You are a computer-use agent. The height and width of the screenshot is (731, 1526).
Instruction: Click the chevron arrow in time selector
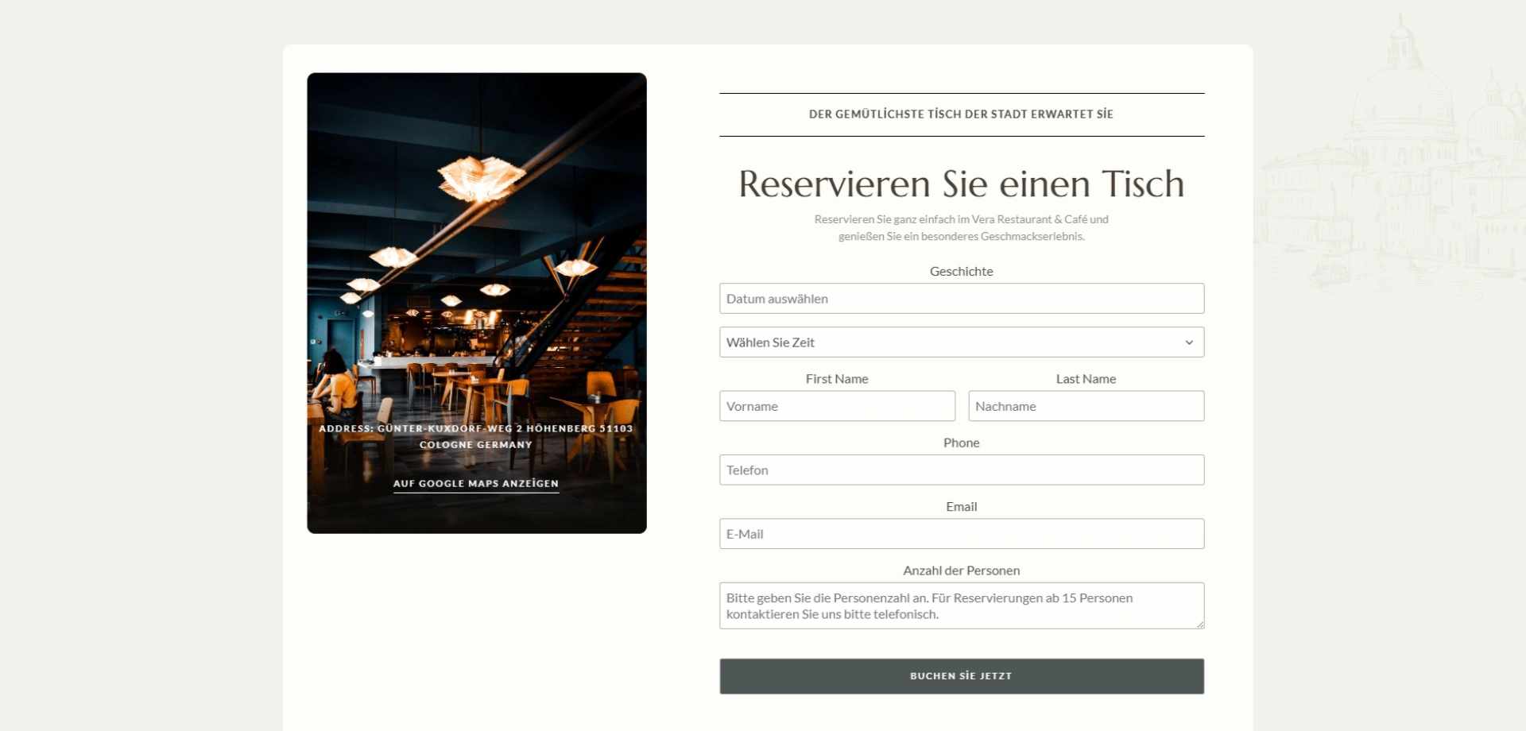(1189, 342)
